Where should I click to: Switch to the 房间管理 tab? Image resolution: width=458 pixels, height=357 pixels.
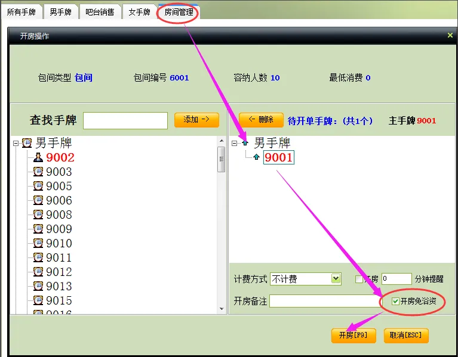(179, 13)
